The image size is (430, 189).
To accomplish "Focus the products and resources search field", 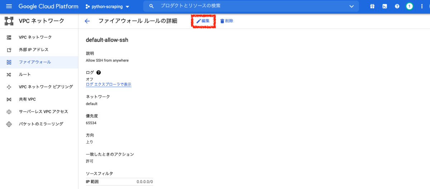I will [251, 6].
